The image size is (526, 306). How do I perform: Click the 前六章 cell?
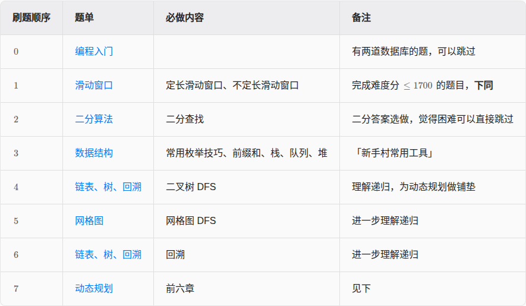click(180, 289)
